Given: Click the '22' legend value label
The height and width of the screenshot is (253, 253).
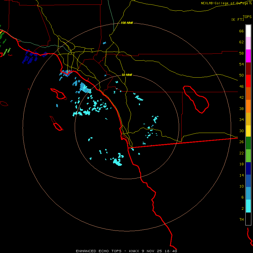Looking at the screenshot, I should (x=241, y=153).
